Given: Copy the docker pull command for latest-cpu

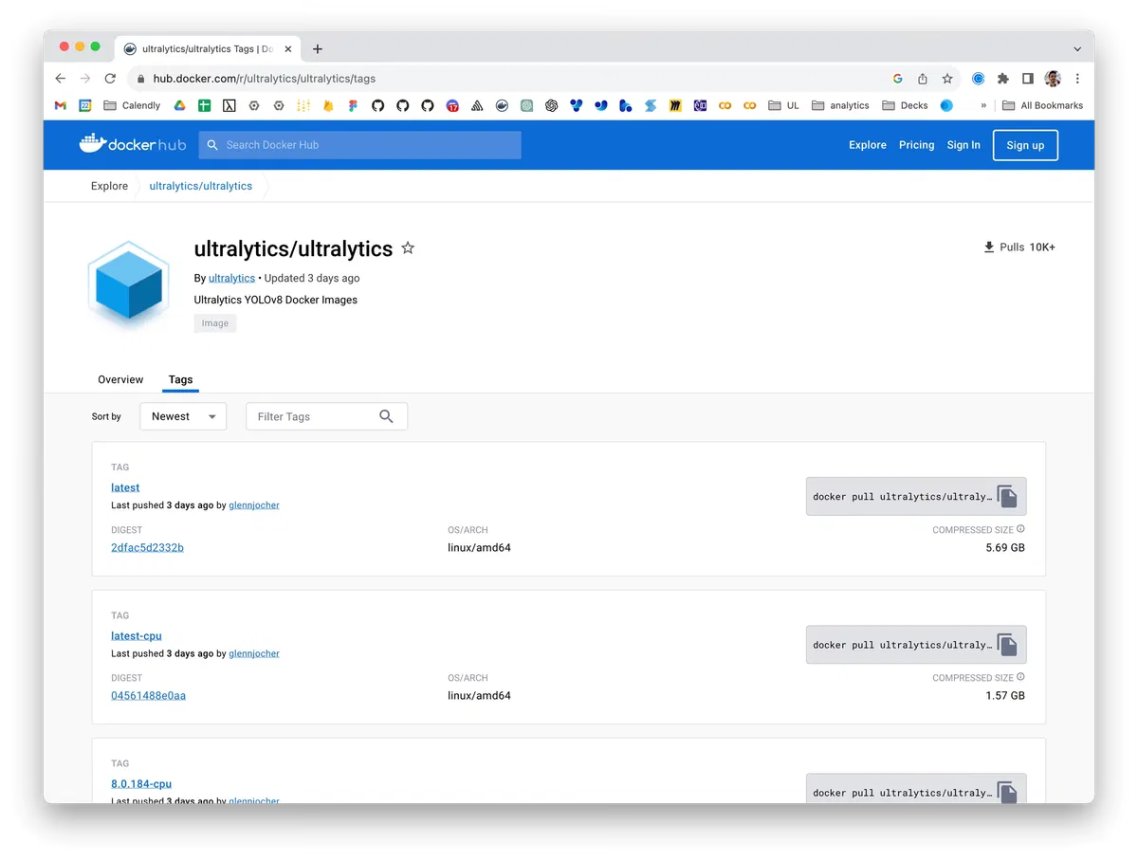Looking at the screenshot, I should pos(1007,645).
